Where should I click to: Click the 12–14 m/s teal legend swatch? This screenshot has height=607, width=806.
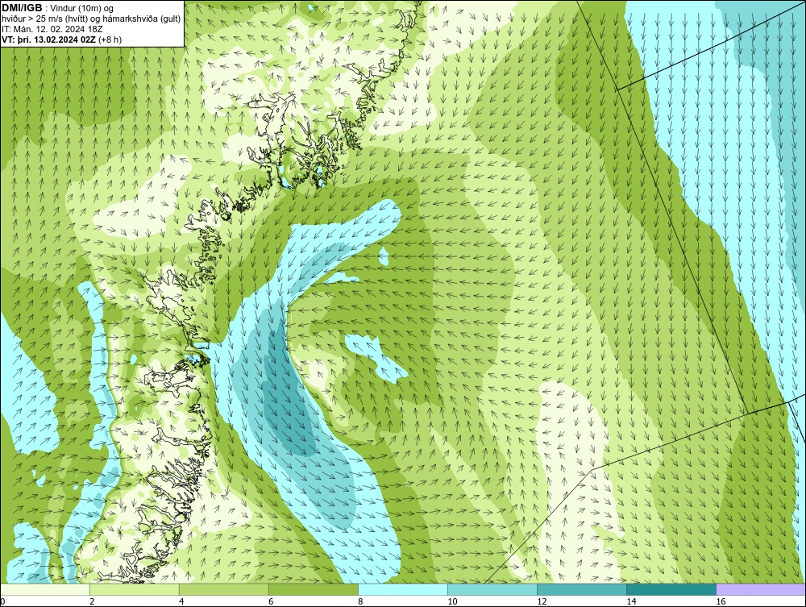pos(581,589)
